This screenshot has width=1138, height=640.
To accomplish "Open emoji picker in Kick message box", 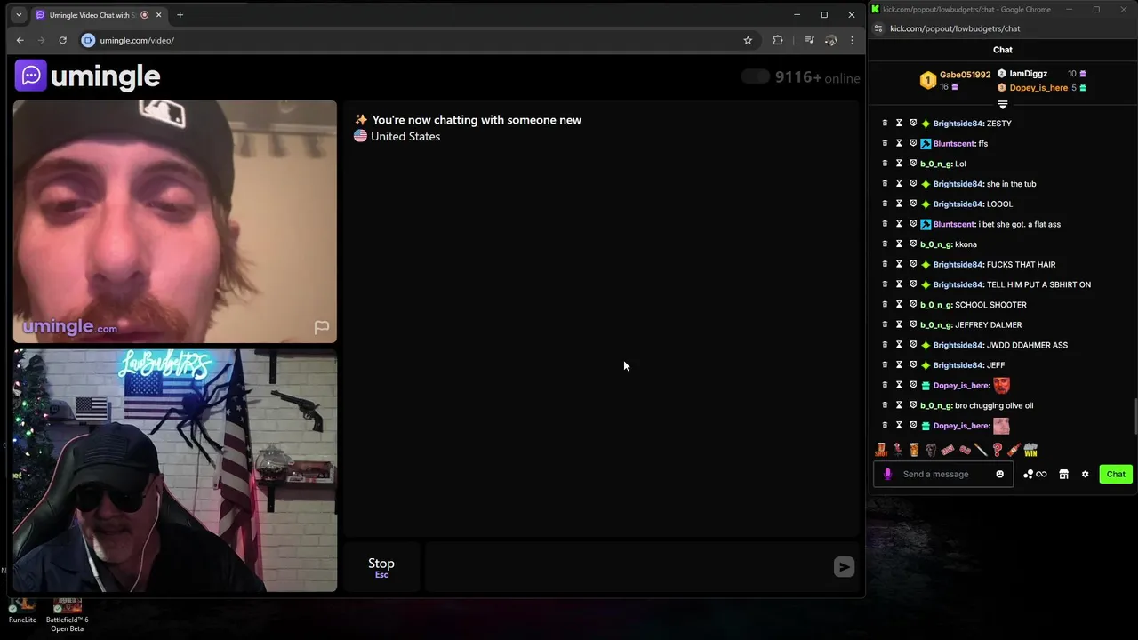I will pyautogui.click(x=999, y=474).
